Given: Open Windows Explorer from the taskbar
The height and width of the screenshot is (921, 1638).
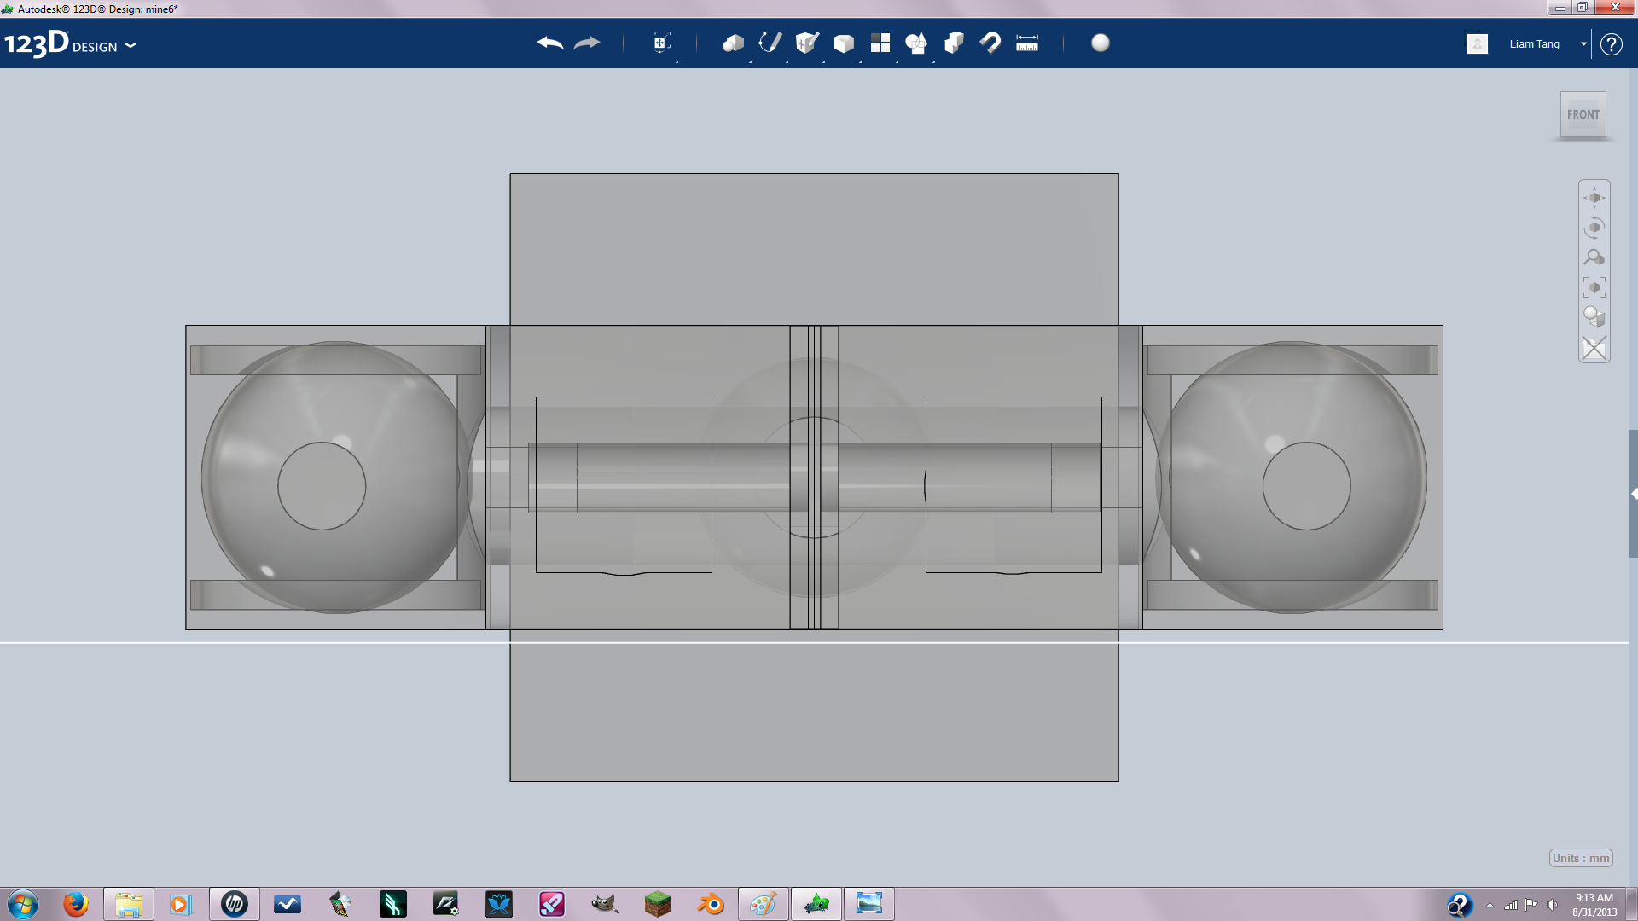Looking at the screenshot, I should (x=129, y=904).
